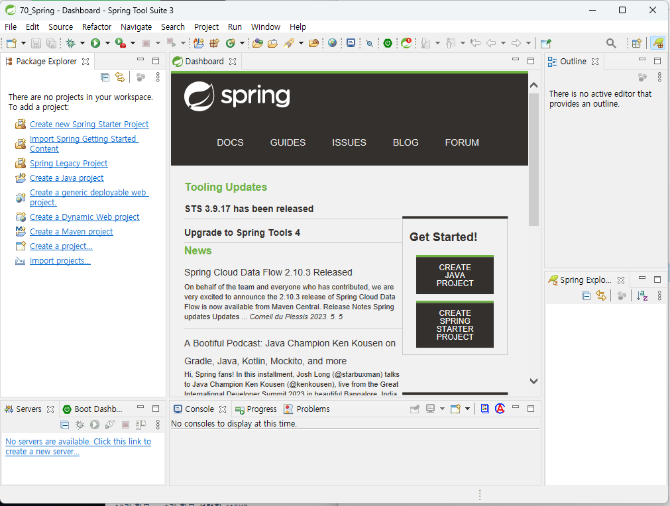Screen dimensions: 670x506
Task: Click the Open Type folder icon
Action: click(x=257, y=43)
